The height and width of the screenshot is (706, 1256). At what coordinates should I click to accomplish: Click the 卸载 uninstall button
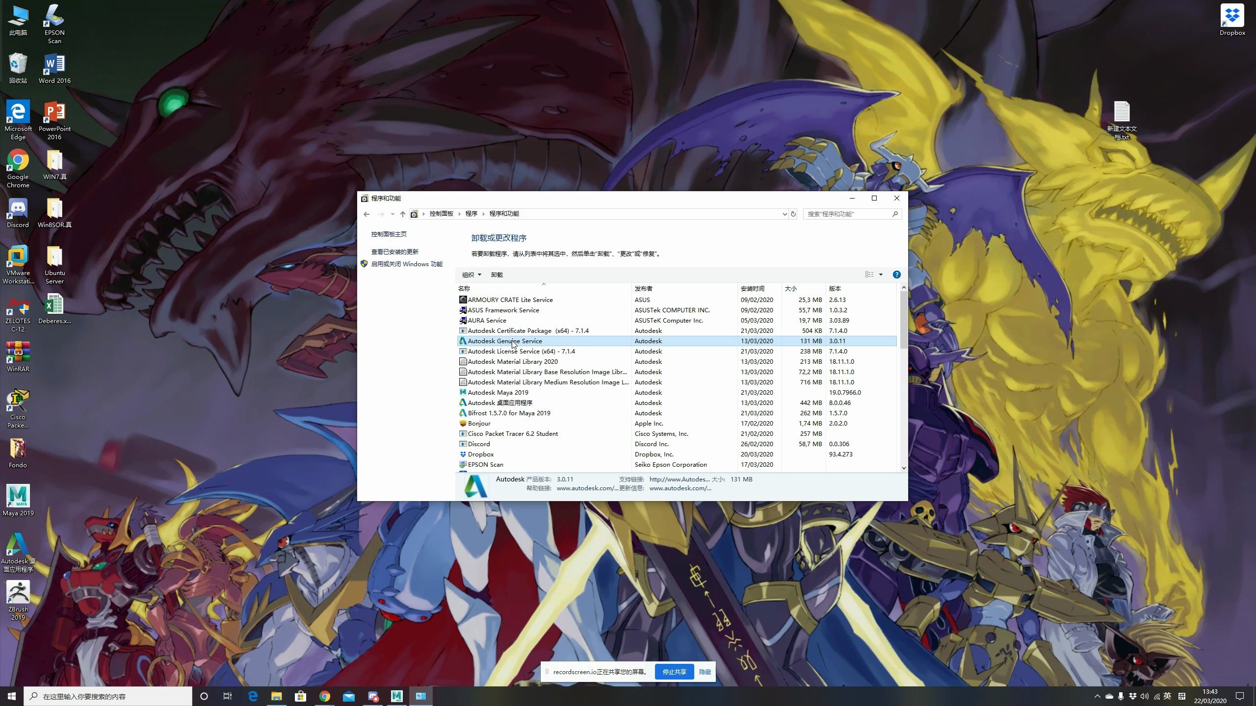coord(496,275)
